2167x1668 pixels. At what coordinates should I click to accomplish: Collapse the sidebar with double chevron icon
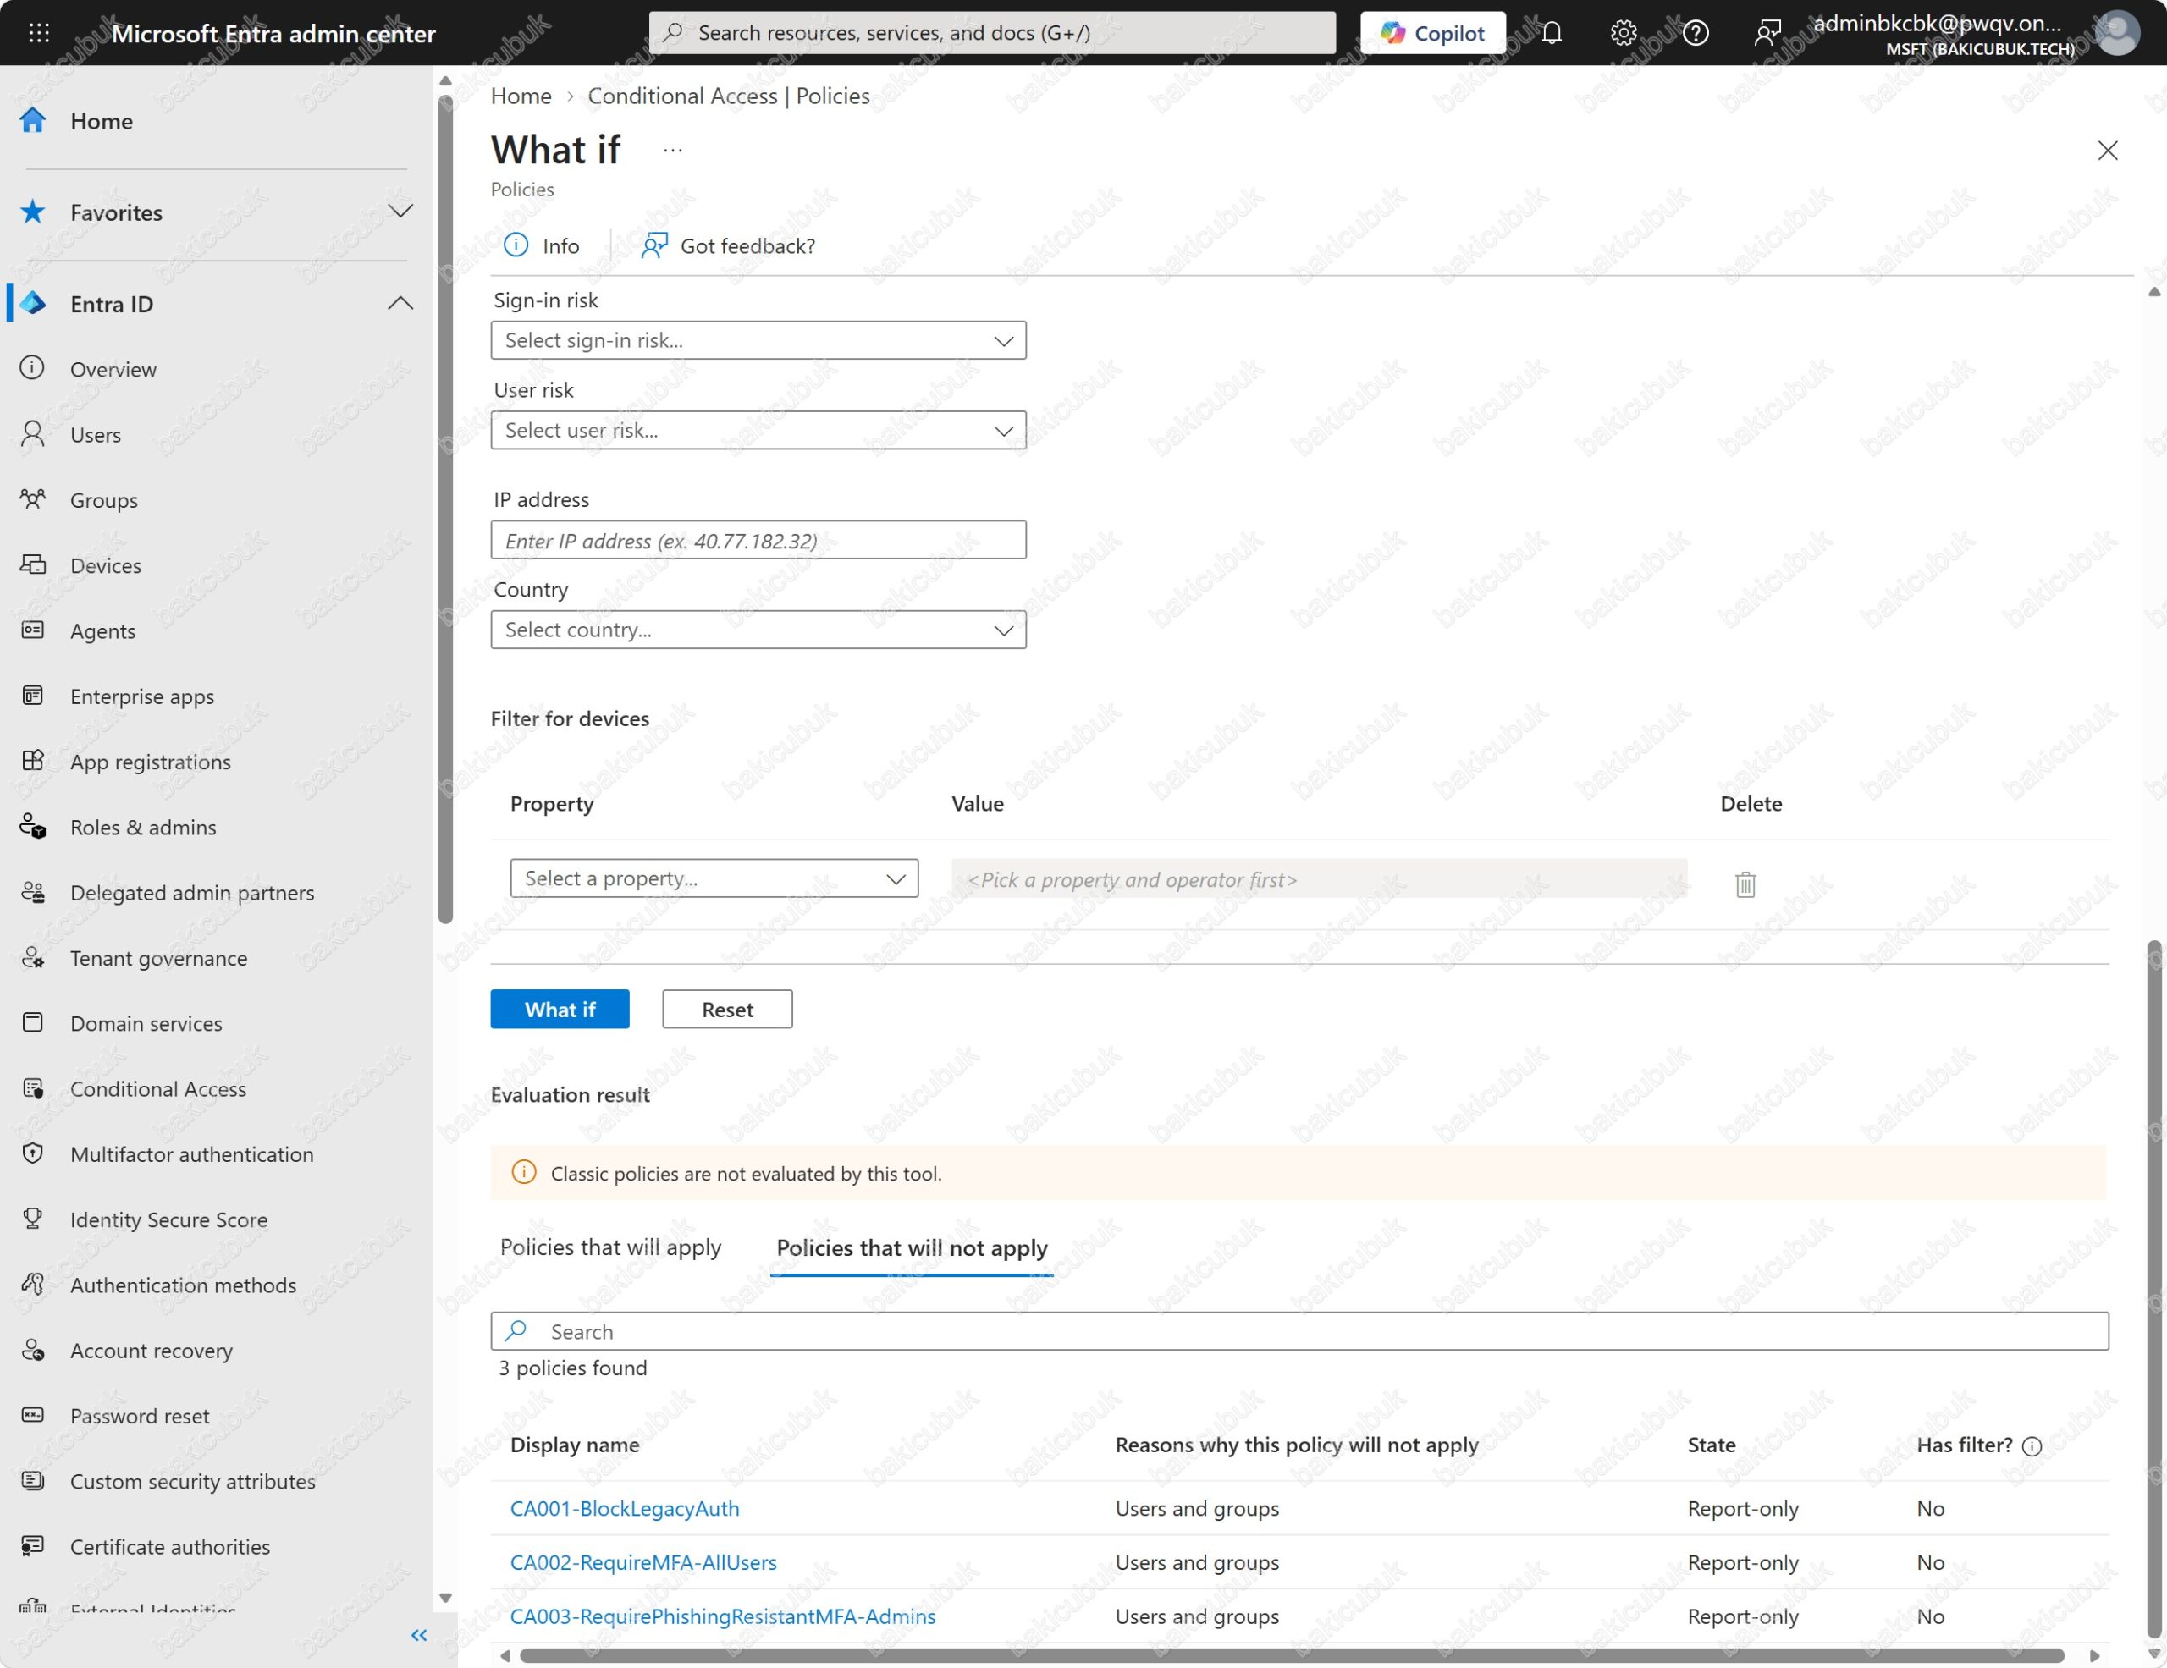pos(419,1635)
